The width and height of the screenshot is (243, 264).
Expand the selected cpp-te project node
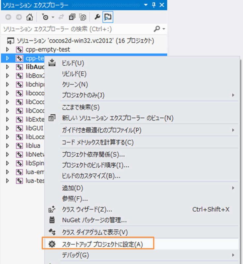(x=7, y=58)
